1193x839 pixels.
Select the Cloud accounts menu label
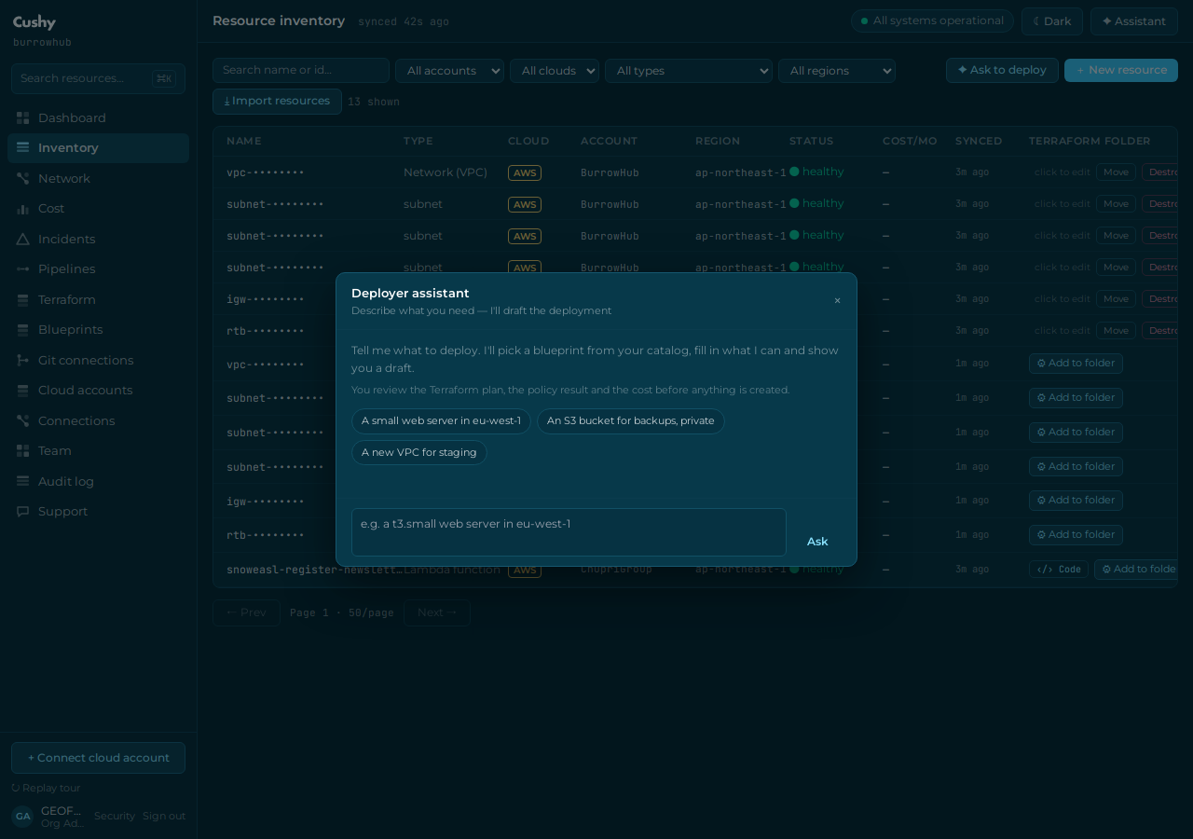click(86, 391)
